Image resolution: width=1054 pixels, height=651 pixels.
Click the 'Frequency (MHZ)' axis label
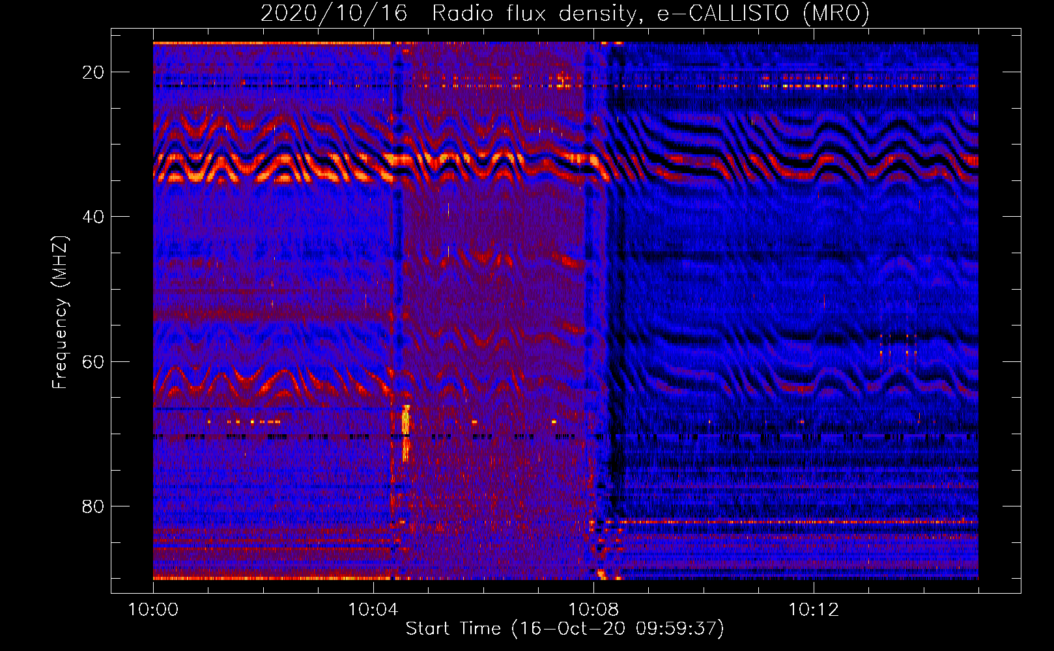pos(60,312)
